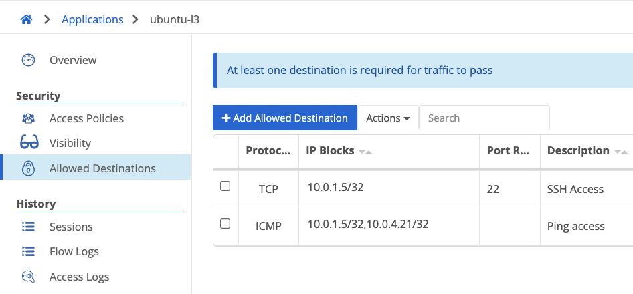Click the Access Logs key icon
This screenshot has height=294, width=633.
tap(28, 277)
